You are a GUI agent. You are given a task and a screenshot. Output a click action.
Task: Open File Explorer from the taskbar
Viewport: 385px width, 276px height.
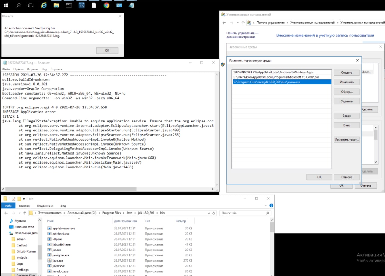point(56,5)
